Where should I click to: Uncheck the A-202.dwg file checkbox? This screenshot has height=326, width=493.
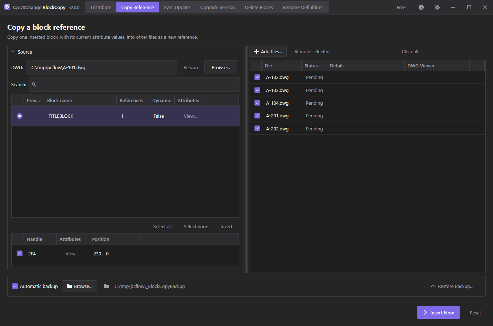pos(257,129)
